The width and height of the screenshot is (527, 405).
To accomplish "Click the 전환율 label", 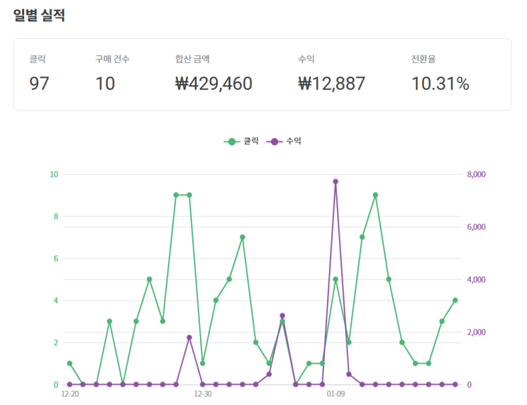I will coord(423,59).
